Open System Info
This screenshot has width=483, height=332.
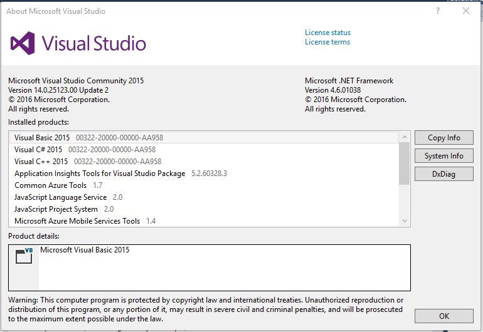pyautogui.click(x=444, y=156)
